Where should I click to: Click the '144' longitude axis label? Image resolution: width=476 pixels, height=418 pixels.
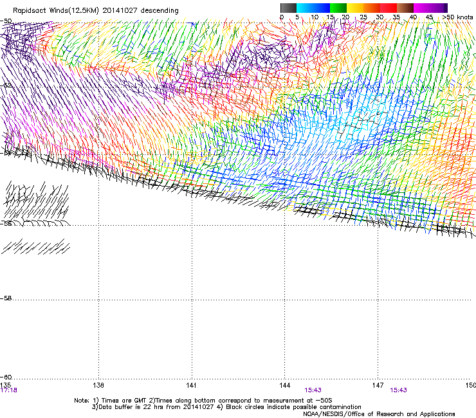pyautogui.click(x=284, y=385)
